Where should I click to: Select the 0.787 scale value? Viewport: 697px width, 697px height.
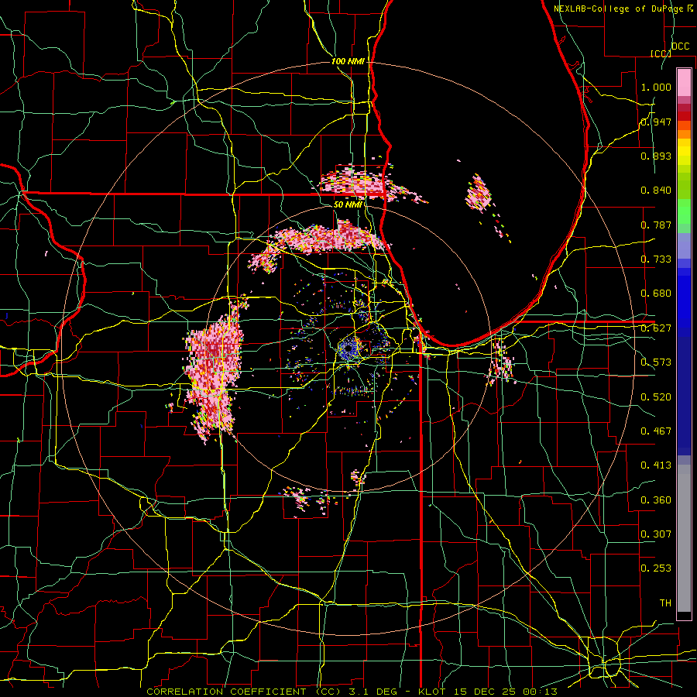pos(656,225)
